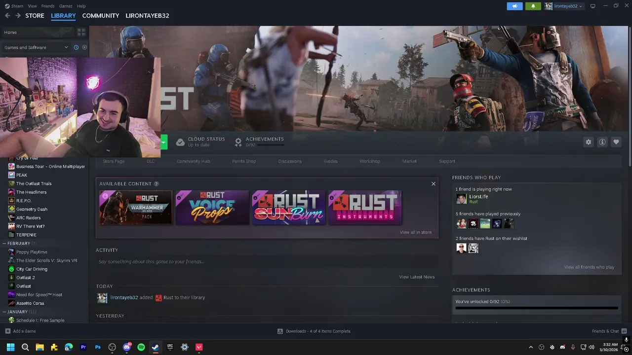Open Rust Guides link
The width and height of the screenshot is (632, 355).
(330, 161)
